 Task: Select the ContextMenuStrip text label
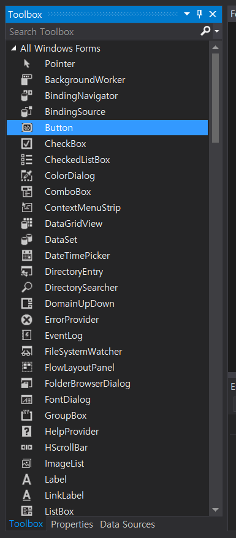pos(83,208)
